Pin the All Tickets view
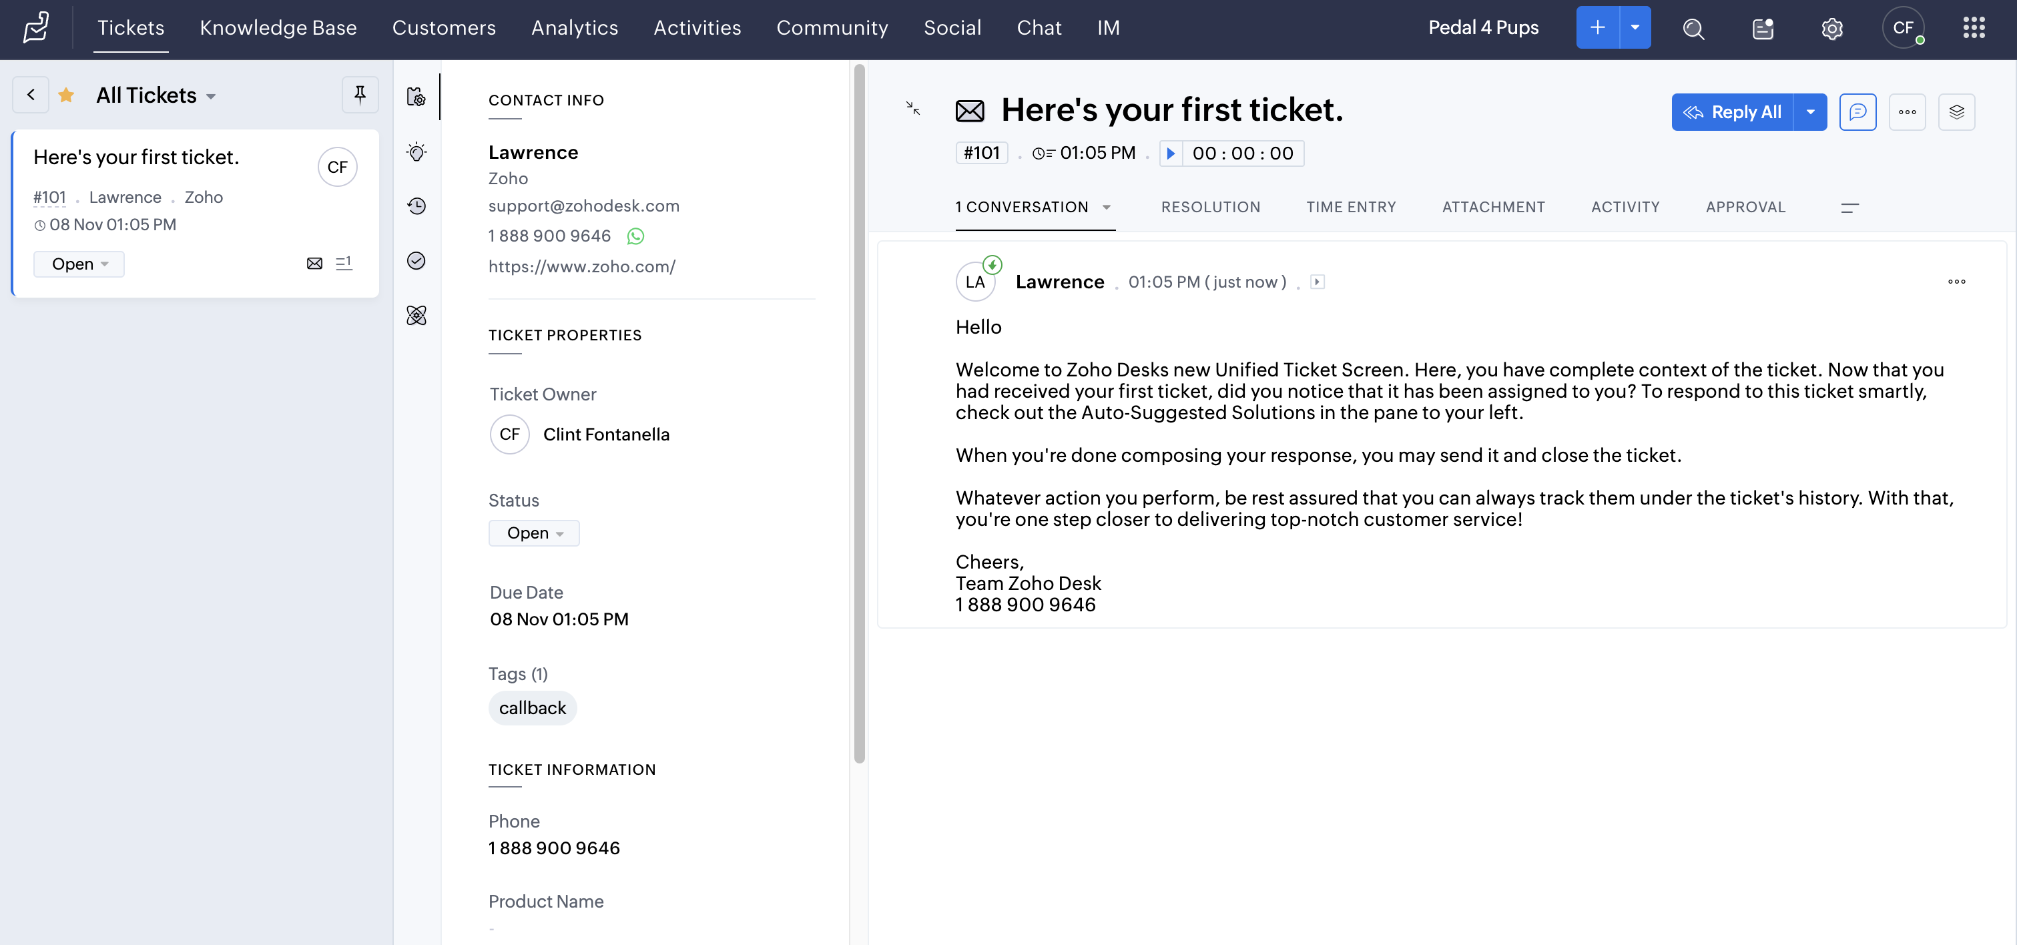The image size is (2017, 945). (359, 95)
